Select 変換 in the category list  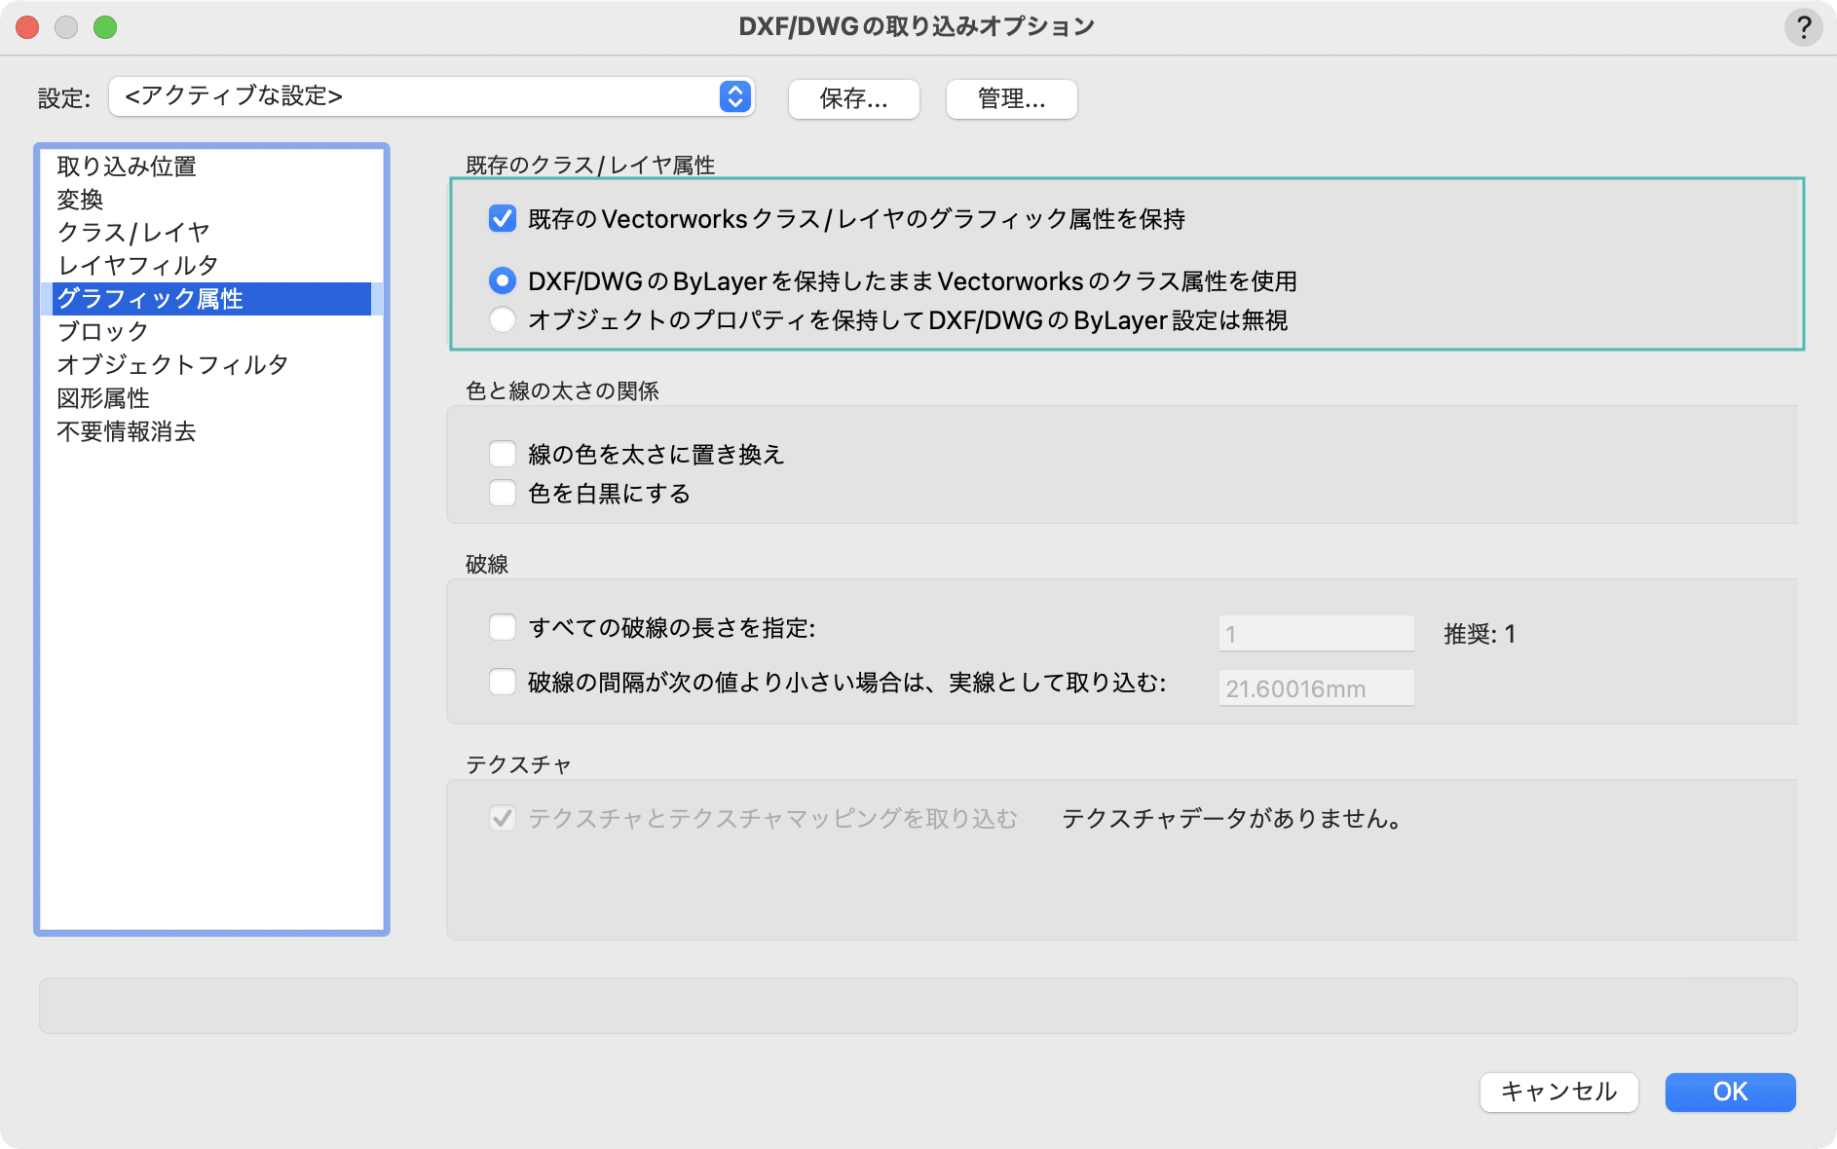point(211,200)
